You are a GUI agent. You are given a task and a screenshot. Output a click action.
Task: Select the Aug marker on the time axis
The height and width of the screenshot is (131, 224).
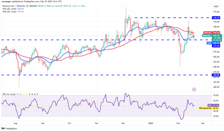(x=15, y=123)
